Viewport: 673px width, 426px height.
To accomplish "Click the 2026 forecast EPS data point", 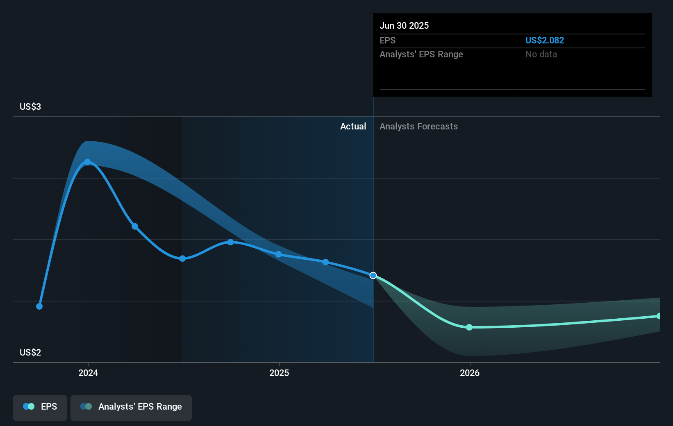I will [469, 327].
